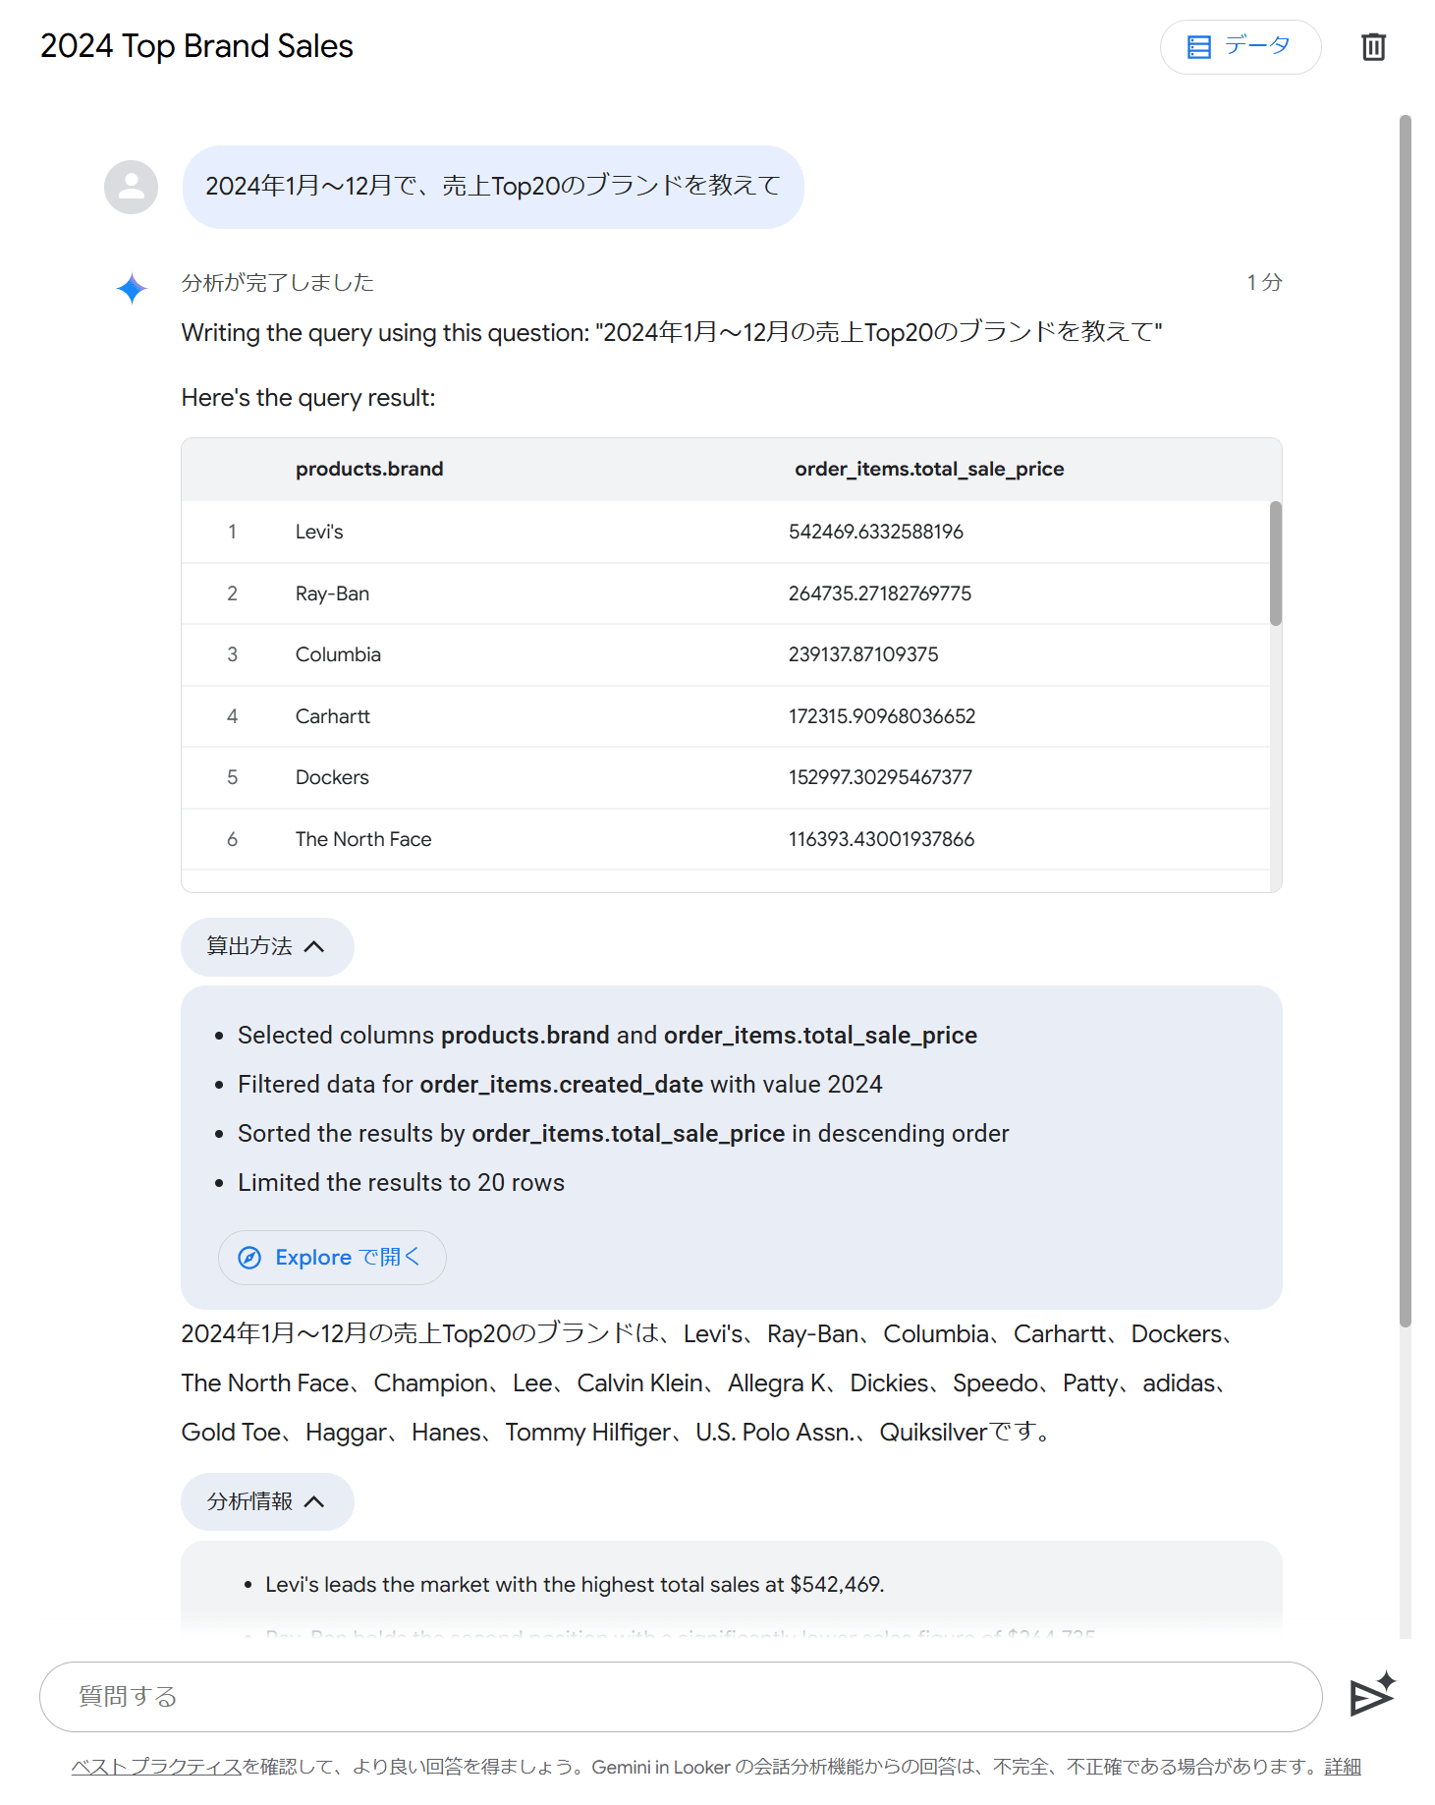
Task: Click the value 239137.87109375
Action: pyautogui.click(x=863, y=654)
